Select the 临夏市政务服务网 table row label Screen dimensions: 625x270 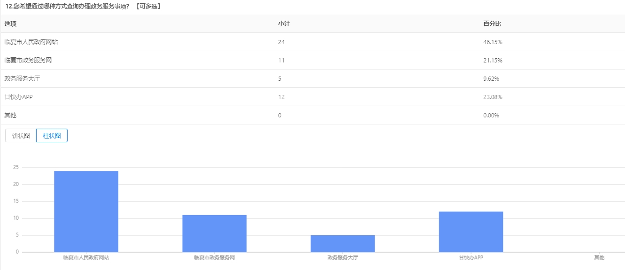[28, 61]
